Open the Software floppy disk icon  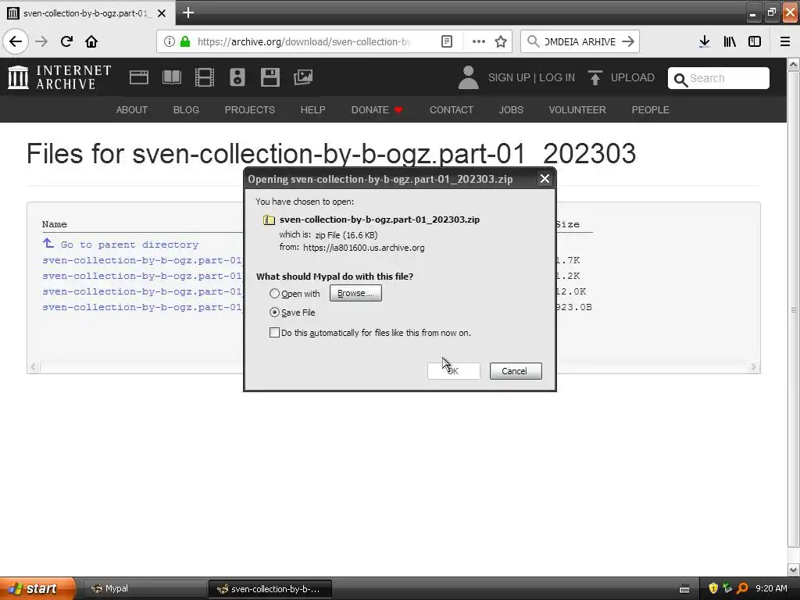pos(270,77)
